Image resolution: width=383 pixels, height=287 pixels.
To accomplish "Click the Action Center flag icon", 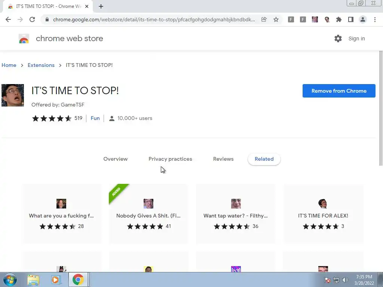I will point(327,280).
